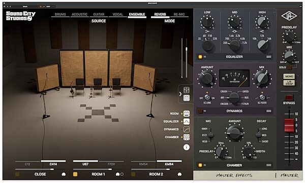Screen dimensions: 305x183
Task: Click the Universal Audio logo
Action: pyautogui.click(x=289, y=16)
